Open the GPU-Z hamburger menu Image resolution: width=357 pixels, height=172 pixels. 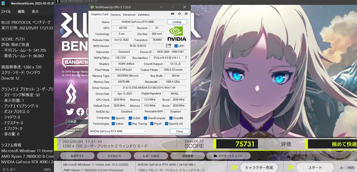(186, 14)
